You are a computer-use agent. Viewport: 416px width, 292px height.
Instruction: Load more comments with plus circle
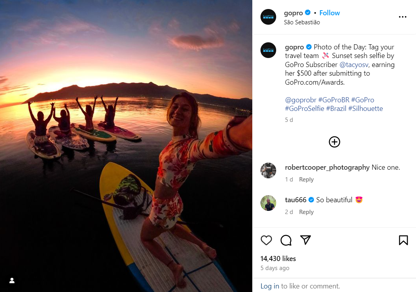click(334, 142)
